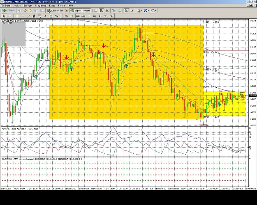Pick the trendline drawing tool
Image resolution: width=257 pixels, height=205 pixels.
(x=28, y=16)
